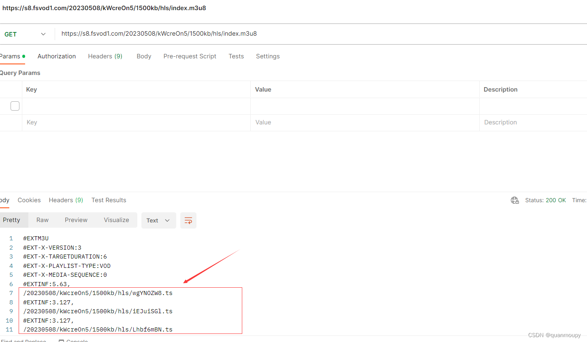Open the request Body tab
587x342 pixels.
click(144, 56)
